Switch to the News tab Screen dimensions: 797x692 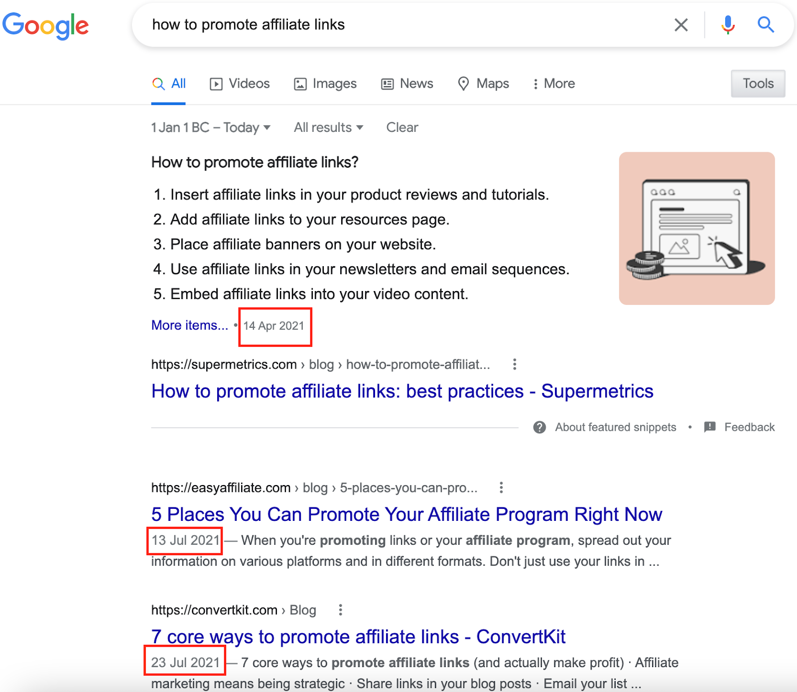407,84
